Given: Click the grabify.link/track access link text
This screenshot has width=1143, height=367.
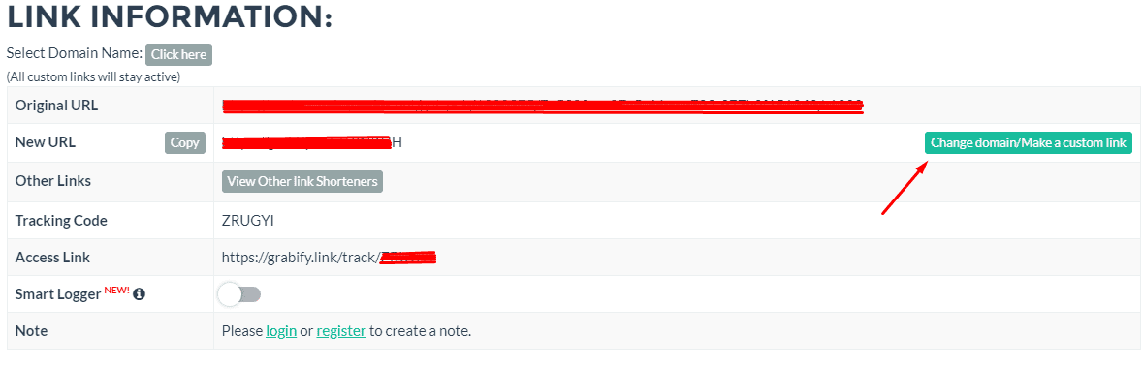Looking at the screenshot, I should point(329,257).
